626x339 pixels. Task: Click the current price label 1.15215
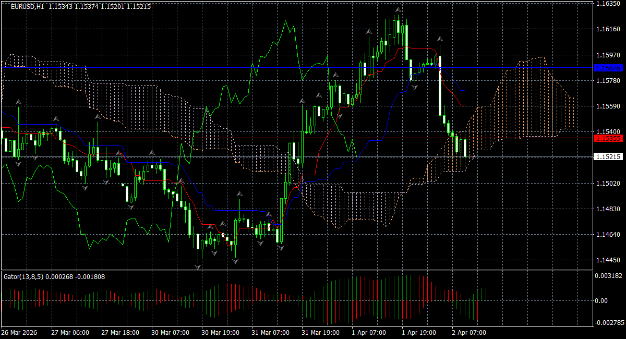coord(608,156)
